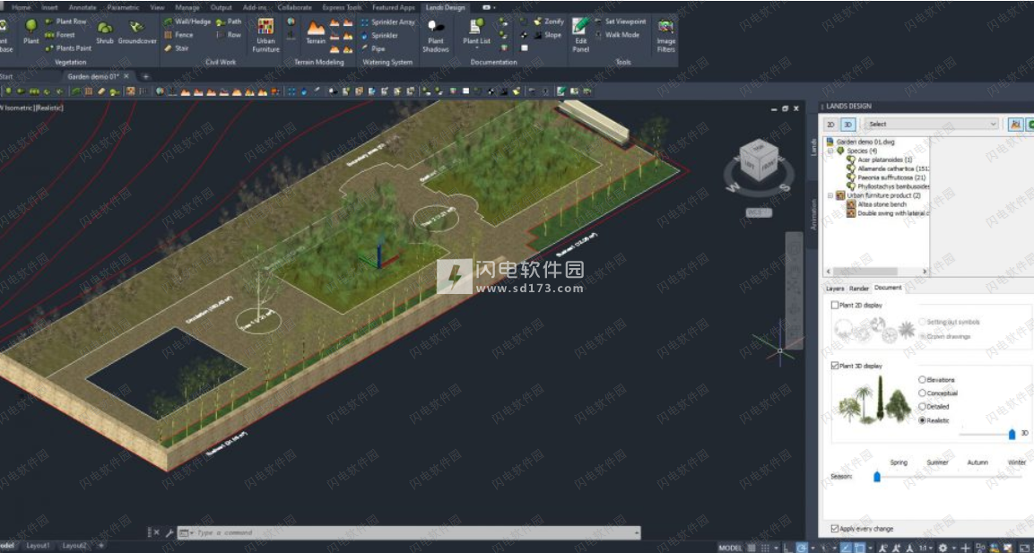Click the MODEL status bar button
This screenshot has height=553, width=1034.
tap(730, 548)
